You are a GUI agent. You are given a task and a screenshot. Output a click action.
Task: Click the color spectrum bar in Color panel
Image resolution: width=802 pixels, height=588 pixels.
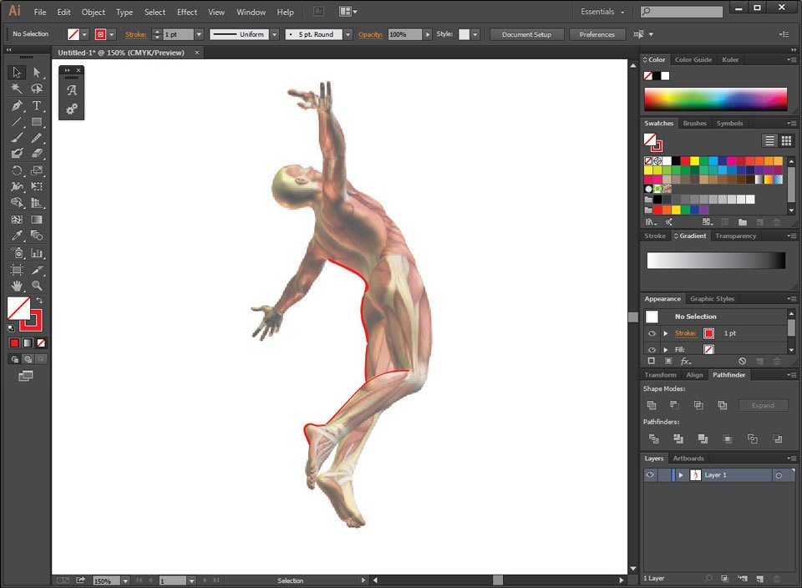[x=715, y=99]
